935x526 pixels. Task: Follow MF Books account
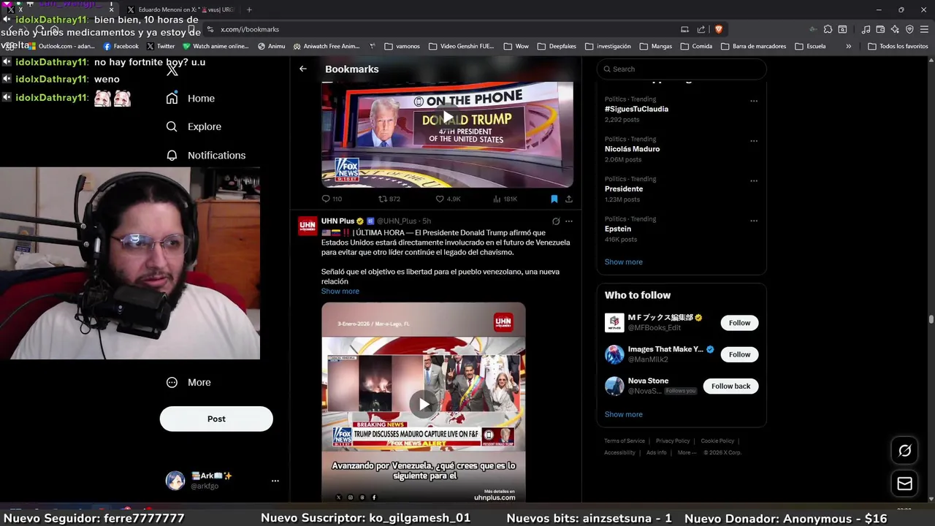(739, 322)
